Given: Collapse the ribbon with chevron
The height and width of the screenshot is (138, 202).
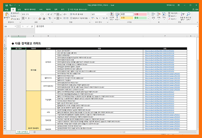Looking at the screenshot, I should point(197,22).
